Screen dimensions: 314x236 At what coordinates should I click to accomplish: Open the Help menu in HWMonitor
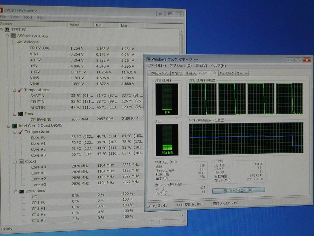(41, 17)
